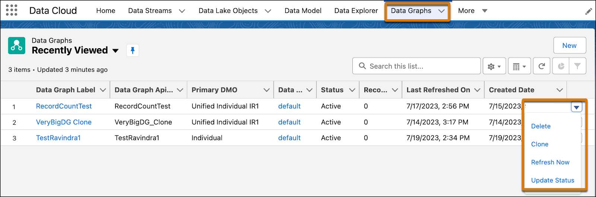Pin the Recently Viewed list
The width and height of the screenshot is (596, 197).
(133, 50)
